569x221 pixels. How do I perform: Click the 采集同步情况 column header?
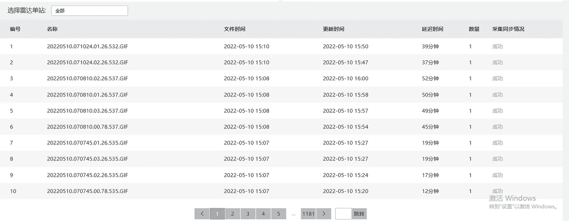coord(508,29)
